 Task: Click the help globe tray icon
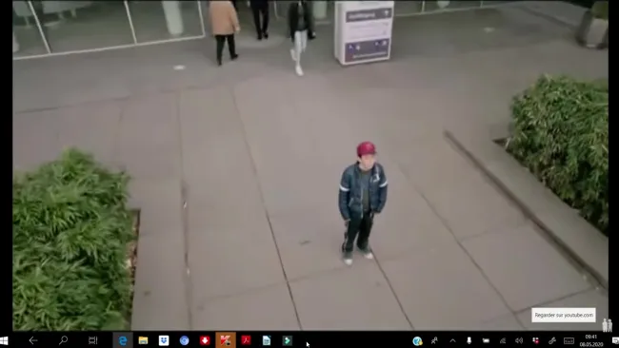[417, 341]
